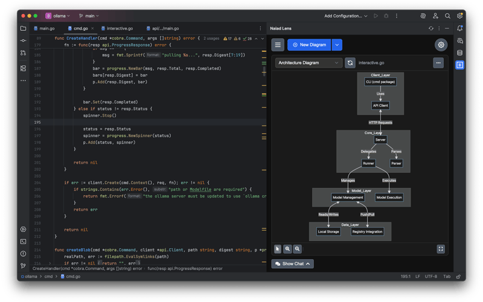Image resolution: width=483 pixels, height=302 pixels.
Task: Expand the New Diagram dropdown arrow
Action: click(x=337, y=45)
